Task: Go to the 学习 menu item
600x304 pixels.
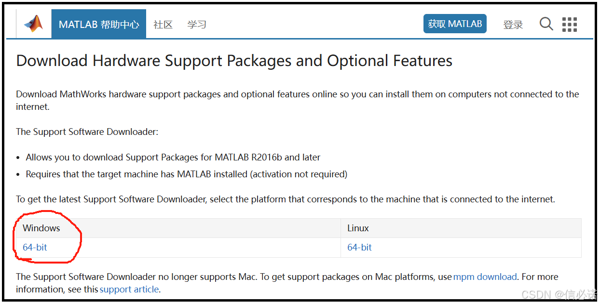Action: [x=197, y=25]
